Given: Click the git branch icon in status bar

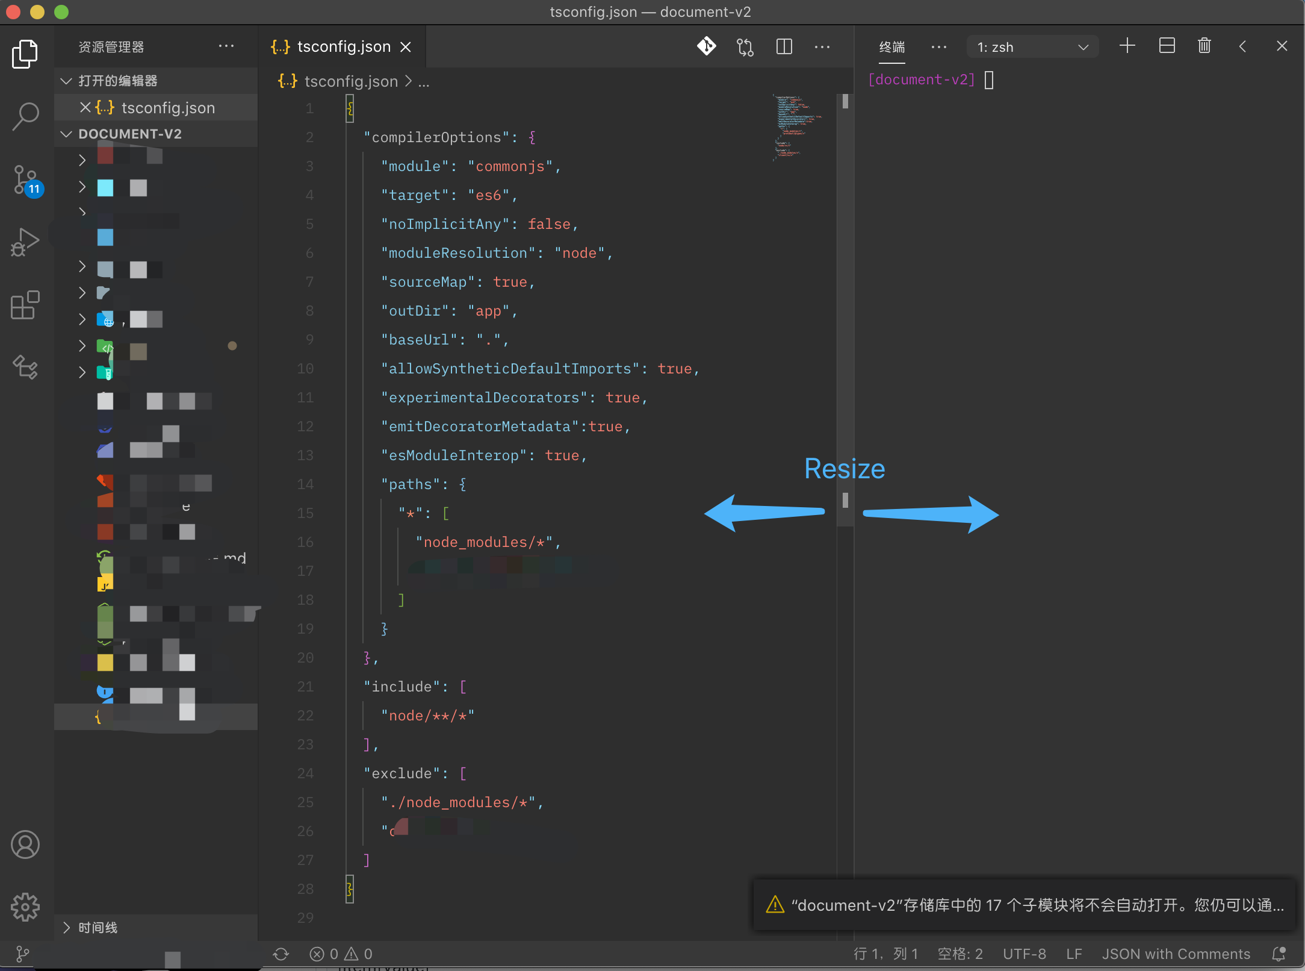Looking at the screenshot, I should [x=22, y=954].
